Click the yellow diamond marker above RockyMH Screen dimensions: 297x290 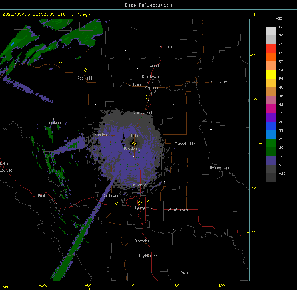click(86, 70)
